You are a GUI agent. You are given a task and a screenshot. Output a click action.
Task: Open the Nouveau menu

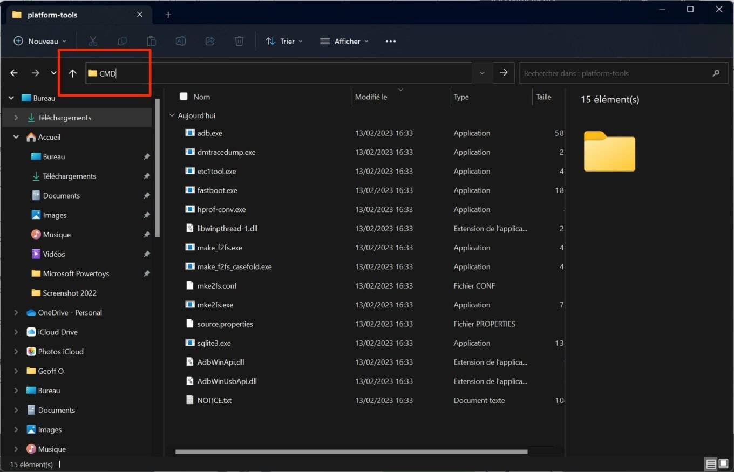(40, 41)
